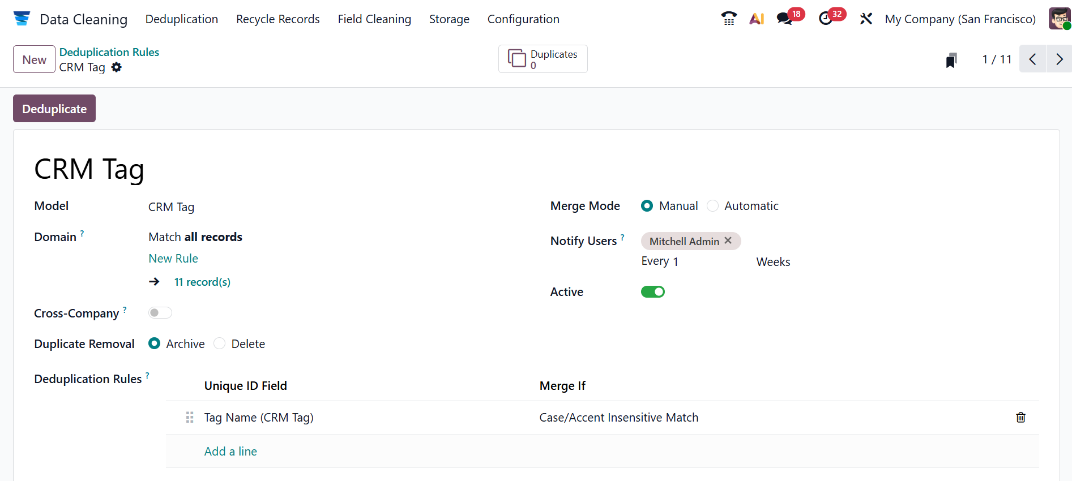Go to the next record arrow
The width and height of the screenshot is (1072, 481).
tap(1059, 59)
